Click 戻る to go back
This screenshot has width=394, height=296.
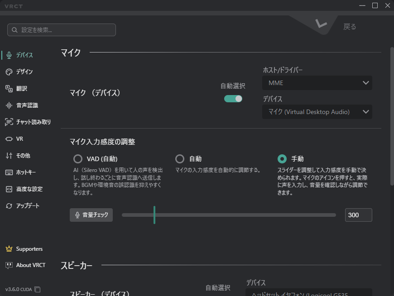click(350, 27)
